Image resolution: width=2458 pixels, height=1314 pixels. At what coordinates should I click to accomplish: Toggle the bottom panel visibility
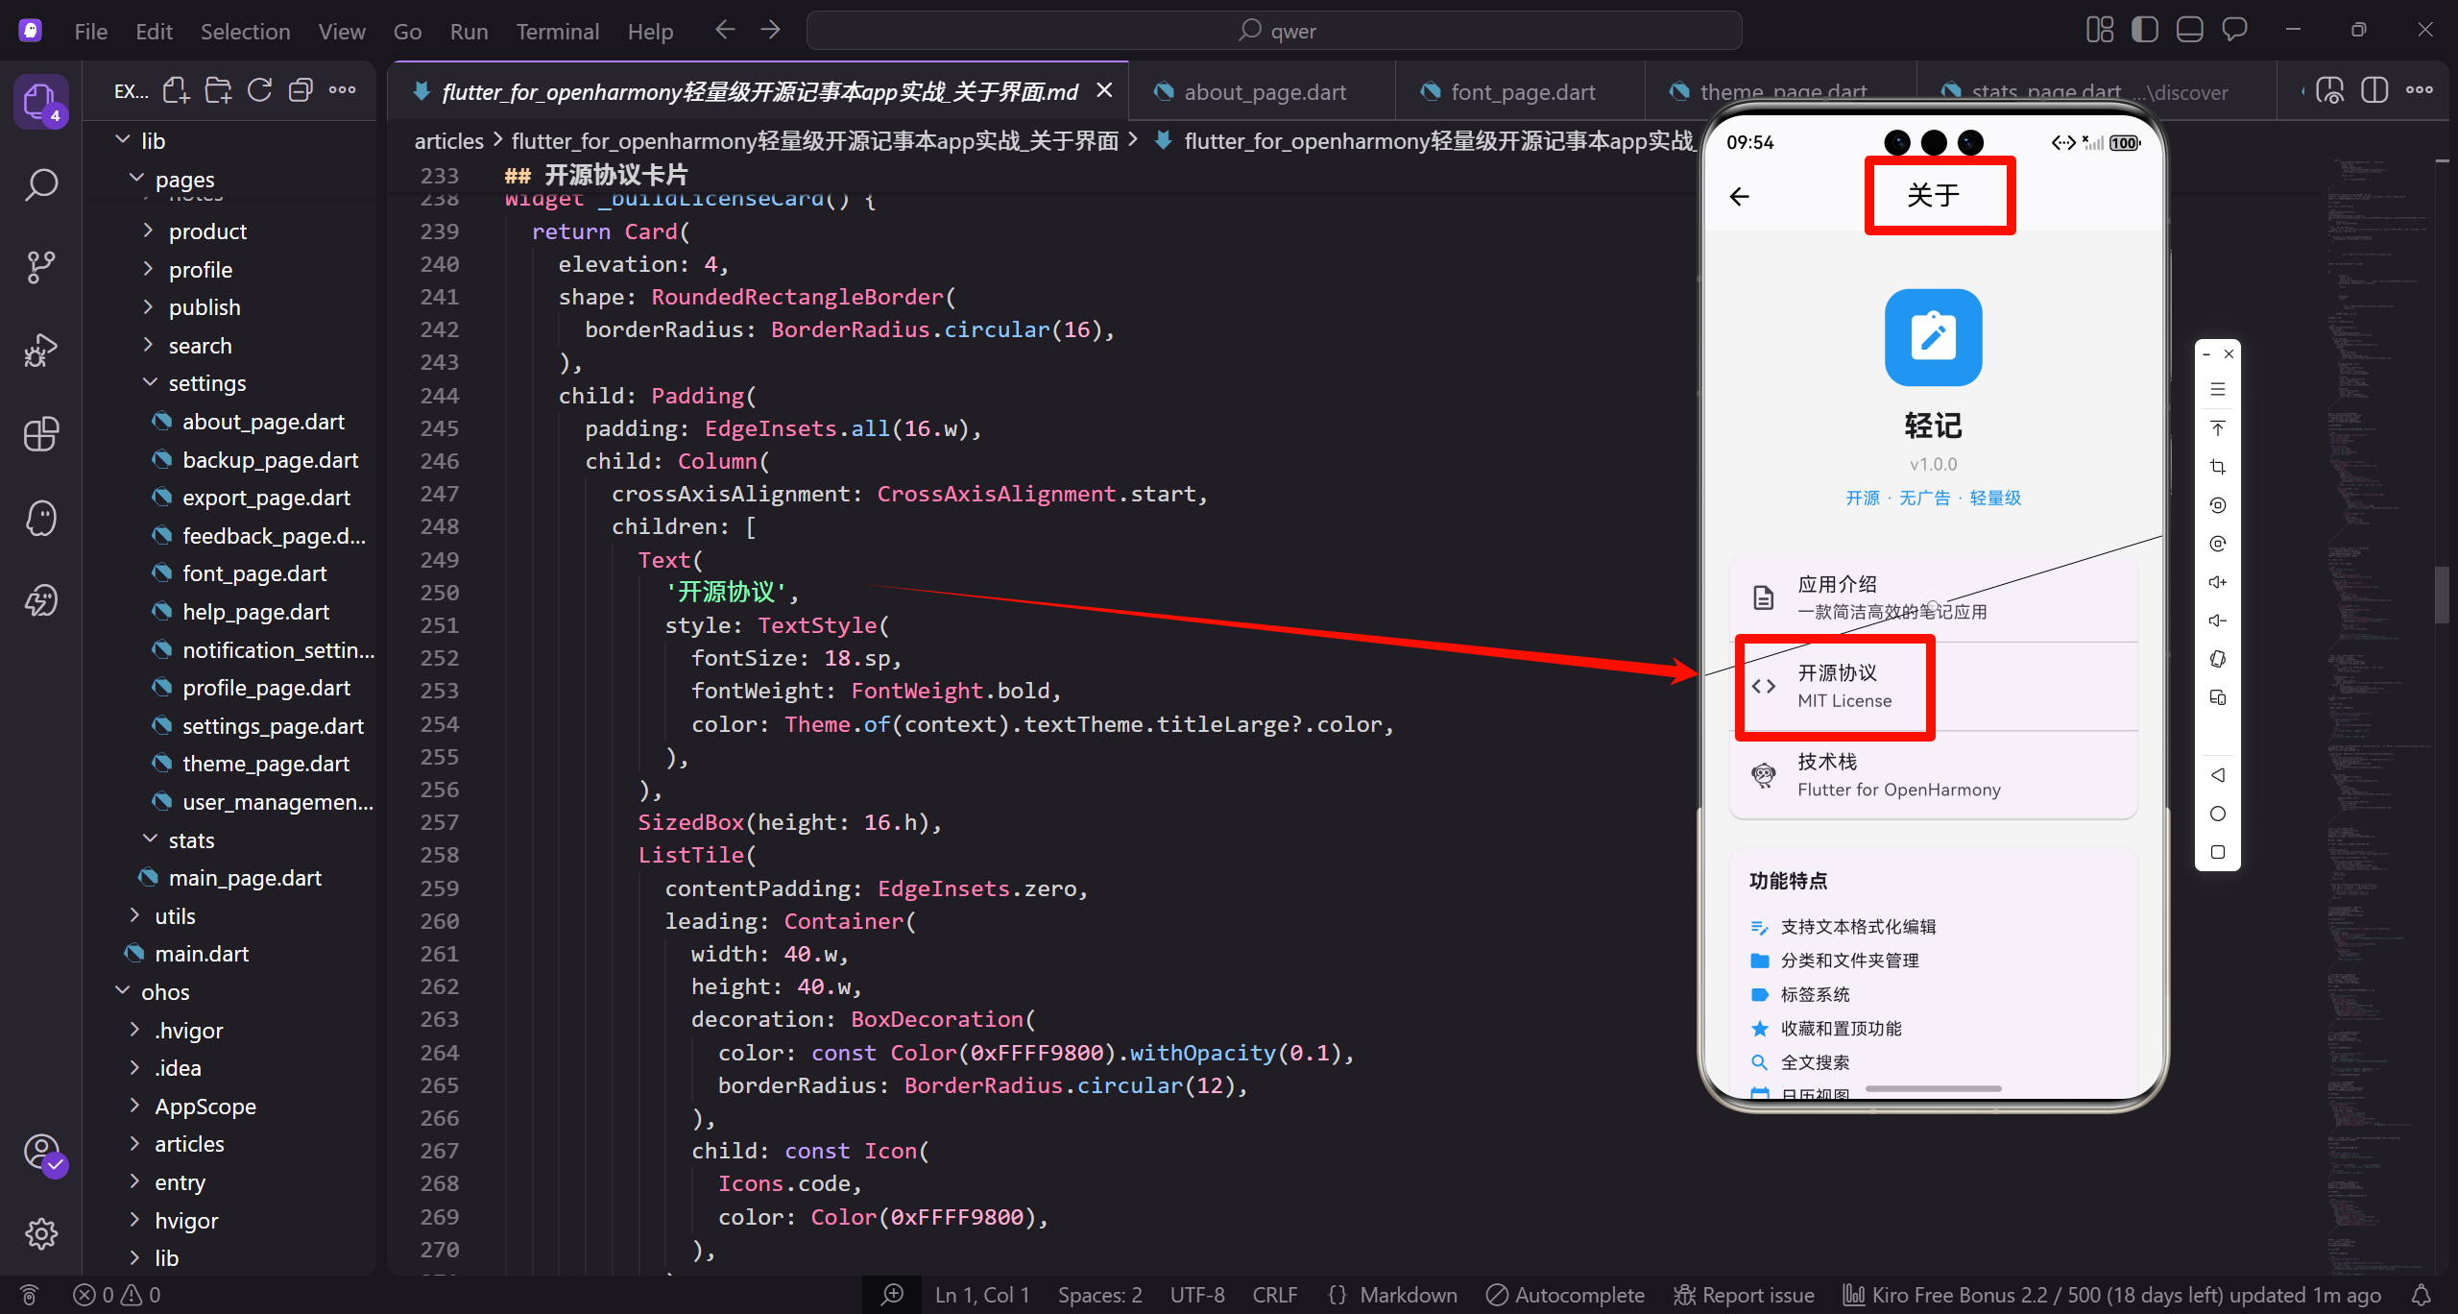tap(2189, 31)
